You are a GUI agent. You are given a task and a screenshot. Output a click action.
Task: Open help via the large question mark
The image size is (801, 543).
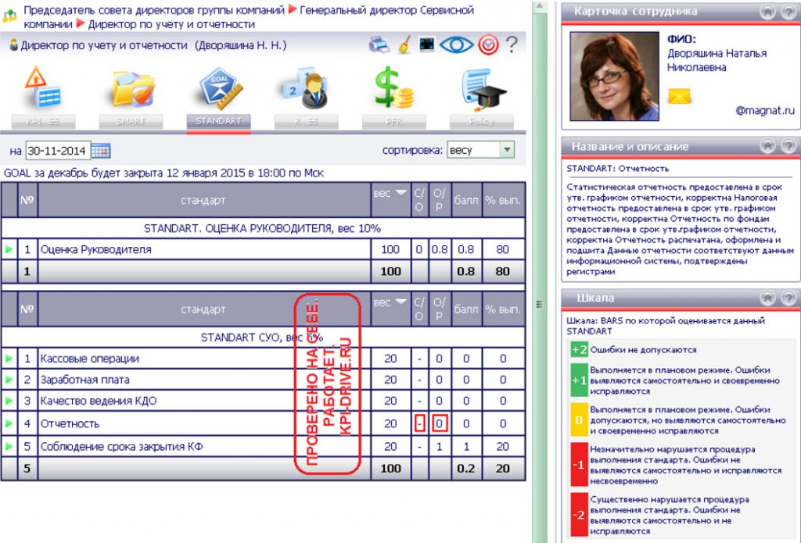pyautogui.click(x=512, y=45)
